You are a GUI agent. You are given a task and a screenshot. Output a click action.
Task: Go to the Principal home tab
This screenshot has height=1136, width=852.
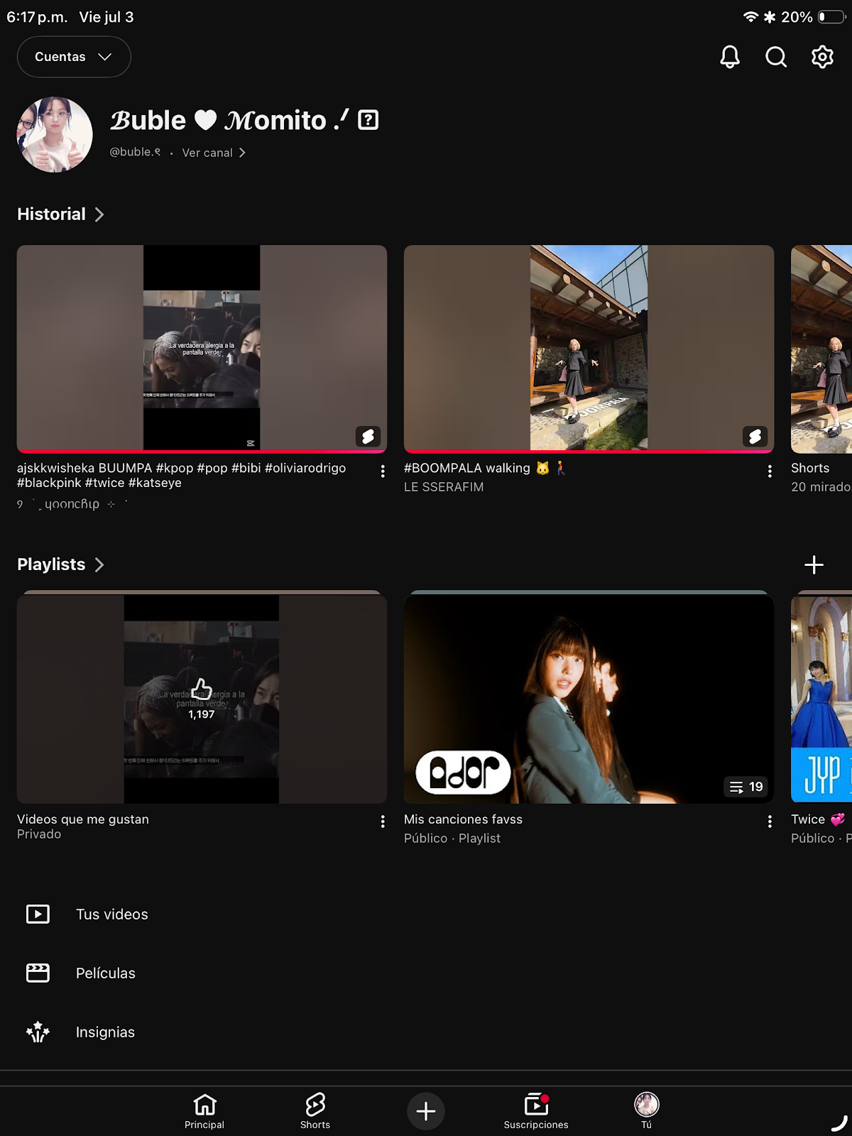click(204, 1111)
